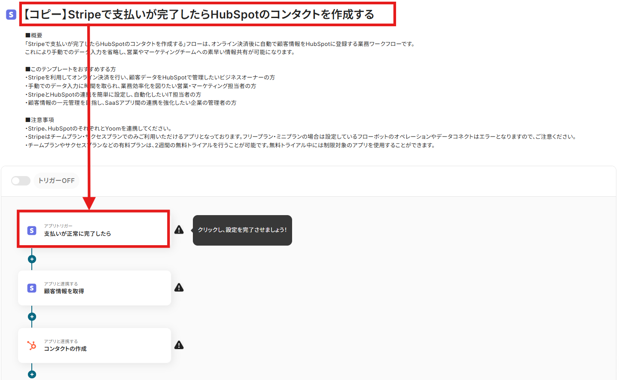Open the コンタクトの作成 step

point(95,346)
